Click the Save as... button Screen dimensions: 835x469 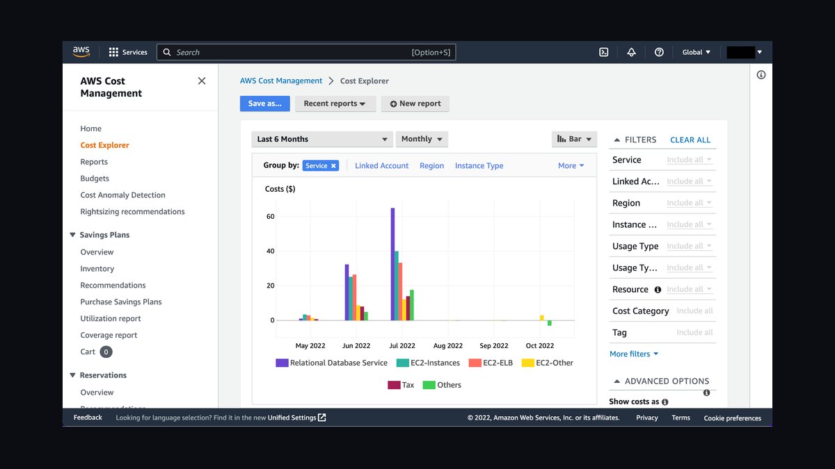click(x=265, y=104)
